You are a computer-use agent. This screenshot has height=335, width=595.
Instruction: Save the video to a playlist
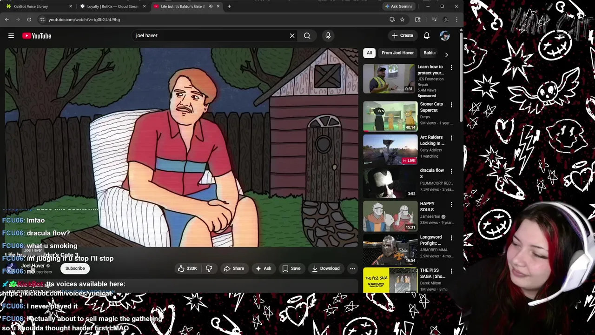tap(291, 268)
